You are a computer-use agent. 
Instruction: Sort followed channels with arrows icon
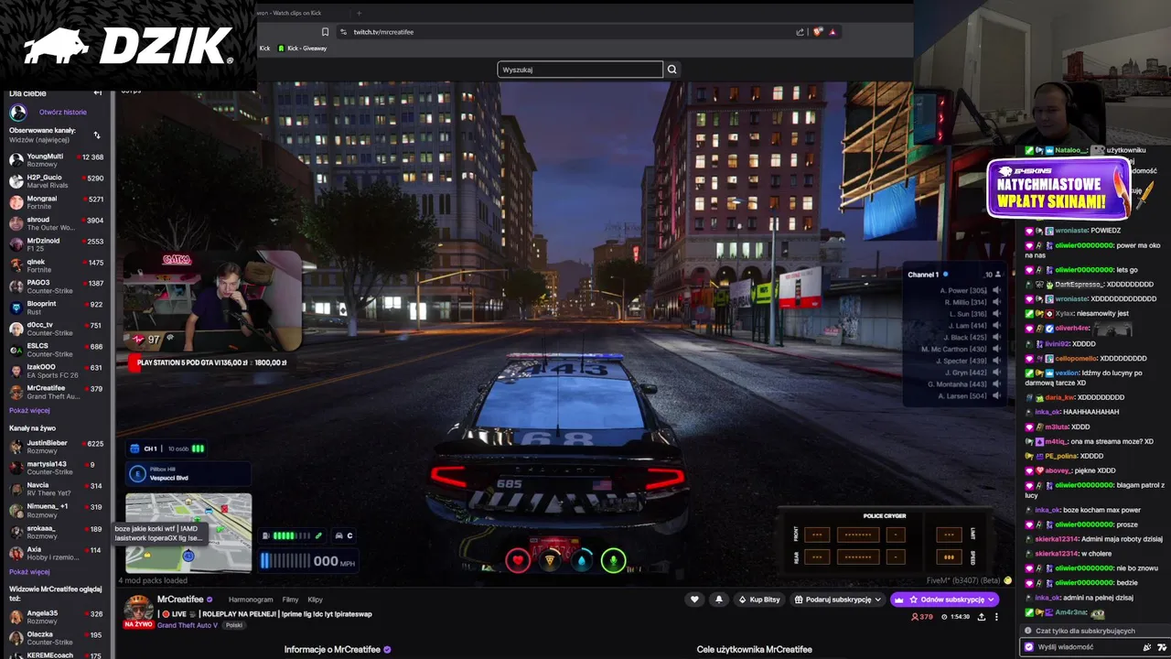click(97, 135)
